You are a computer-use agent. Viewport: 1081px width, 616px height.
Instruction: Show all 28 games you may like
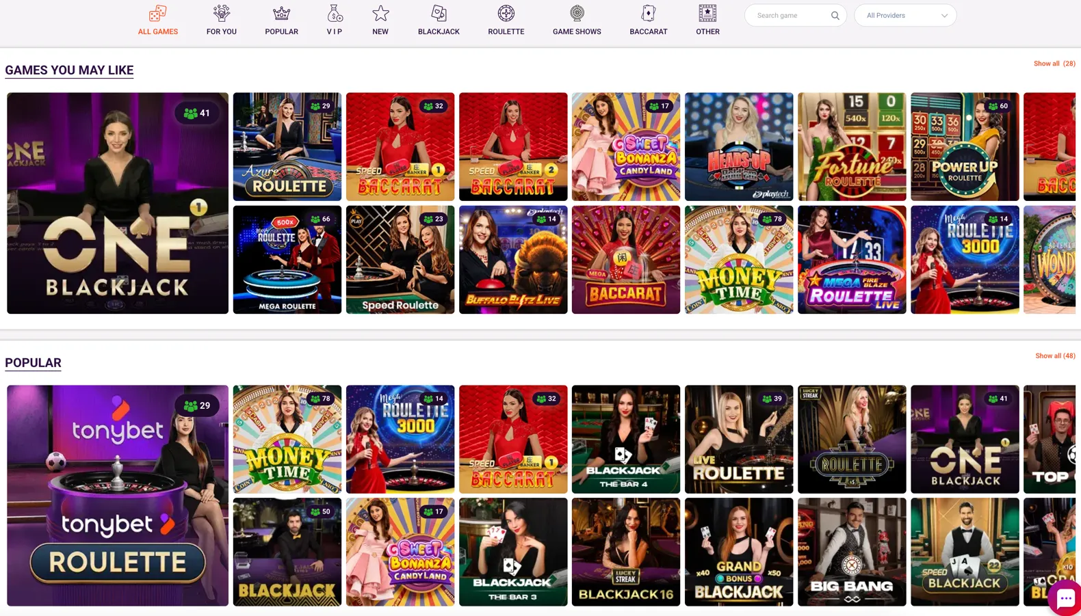1054,64
